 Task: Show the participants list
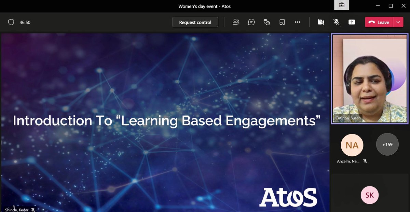pos(236,22)
